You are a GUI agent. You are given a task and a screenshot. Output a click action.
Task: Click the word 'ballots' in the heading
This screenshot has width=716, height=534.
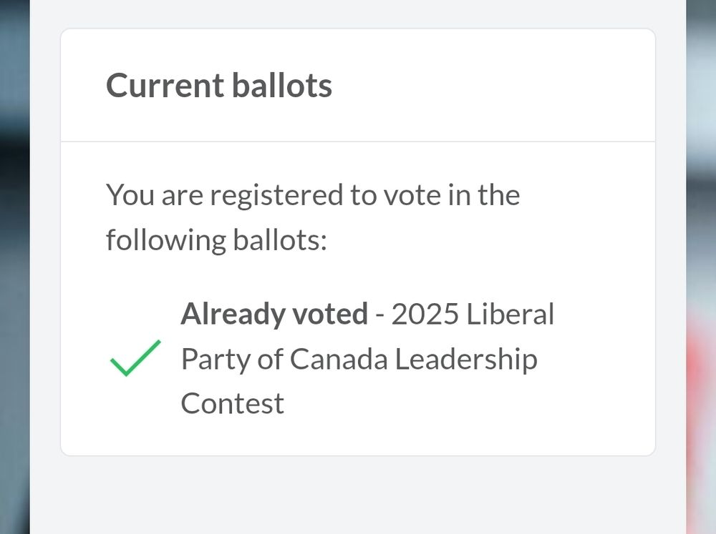281,85
